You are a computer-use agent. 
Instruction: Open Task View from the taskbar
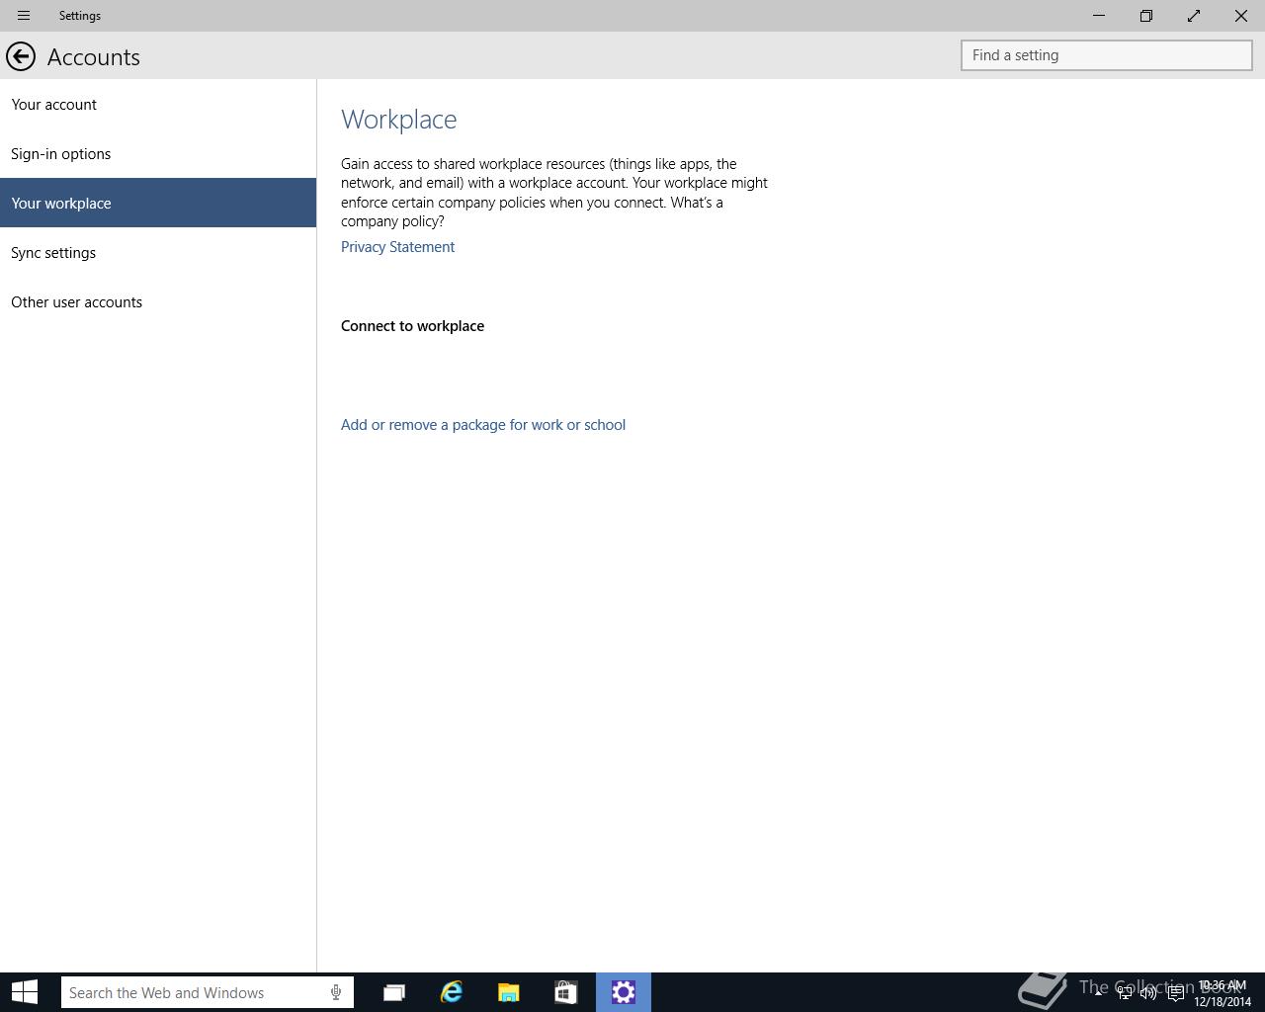394,992
